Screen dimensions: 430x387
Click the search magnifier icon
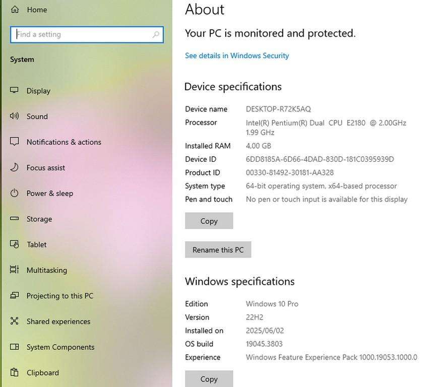(156, 35)
